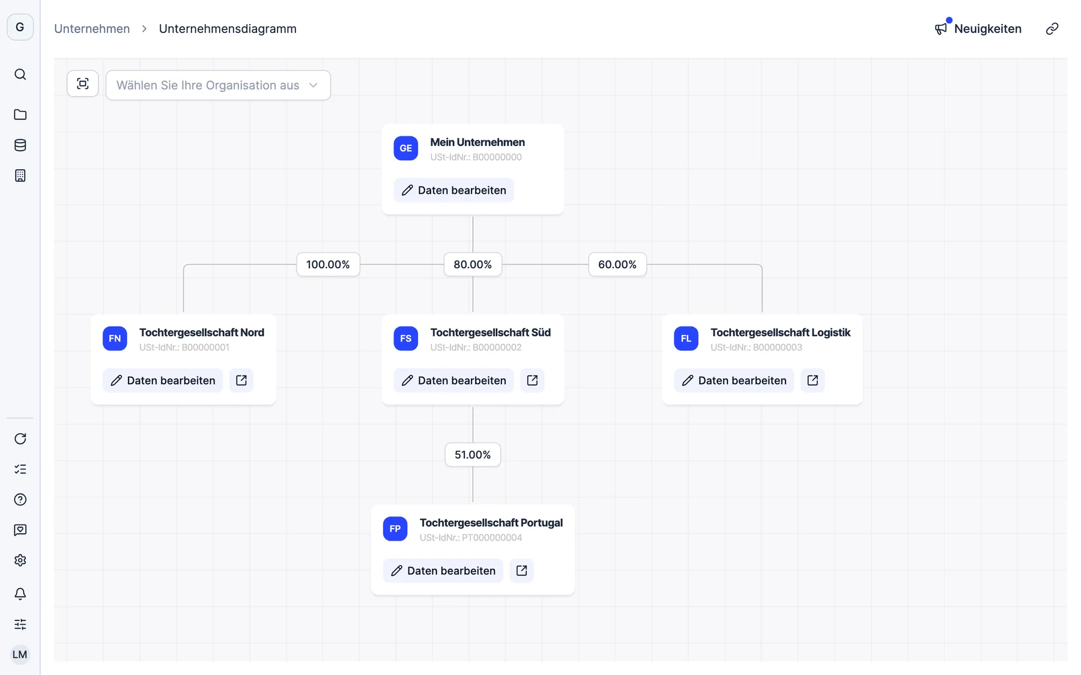1081x675 pixels.
Task: Click the FL company badge
Action: (686, 338)
